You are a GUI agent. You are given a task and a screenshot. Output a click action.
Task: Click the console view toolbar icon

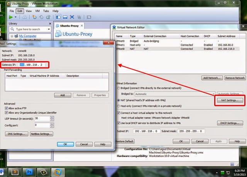pyautogui.click(x=89, y=17)
